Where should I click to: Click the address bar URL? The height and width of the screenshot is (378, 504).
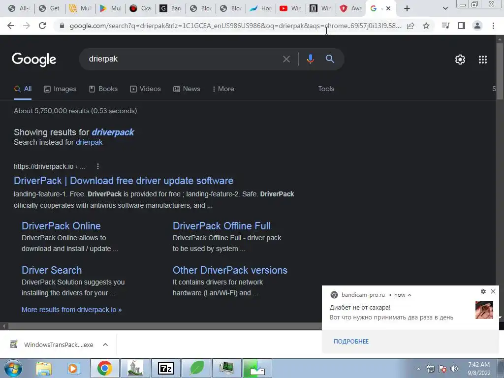point(235,26)
